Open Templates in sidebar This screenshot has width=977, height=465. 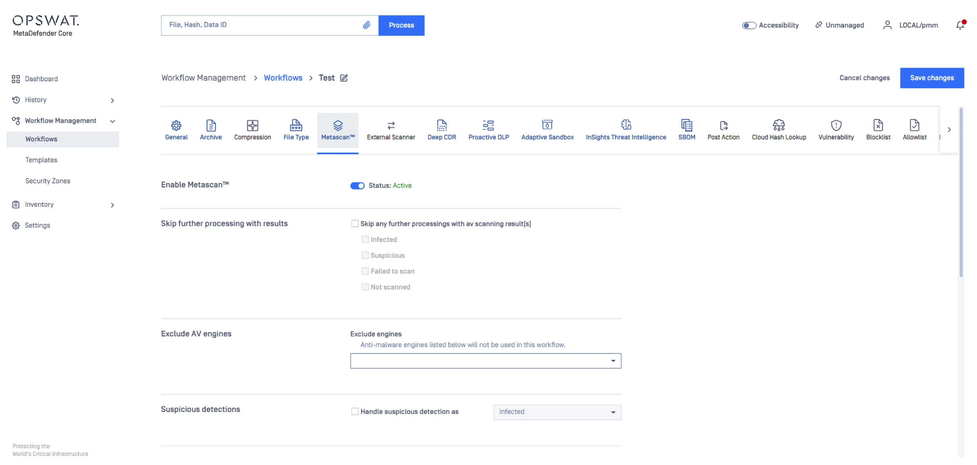pos(41,160)
